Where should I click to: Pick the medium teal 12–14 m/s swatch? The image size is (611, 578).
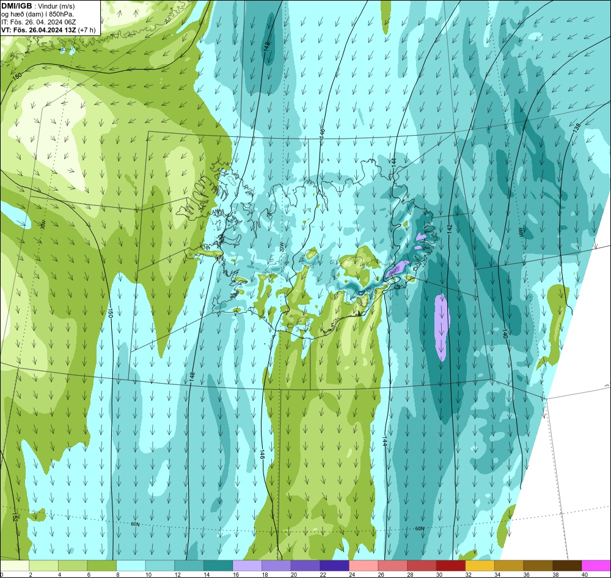189,566
